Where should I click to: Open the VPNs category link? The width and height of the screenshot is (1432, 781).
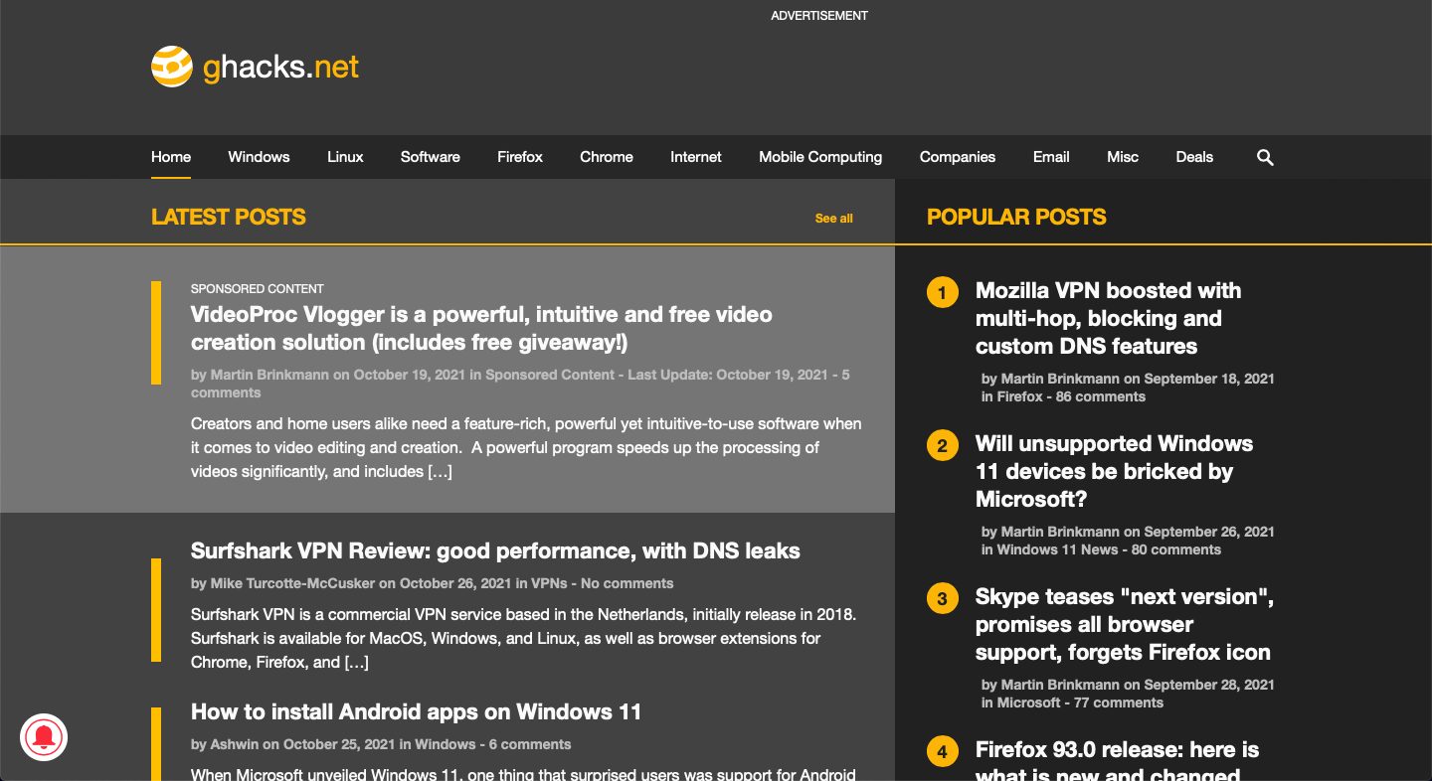pyautogui.click(x=550, y=583)
